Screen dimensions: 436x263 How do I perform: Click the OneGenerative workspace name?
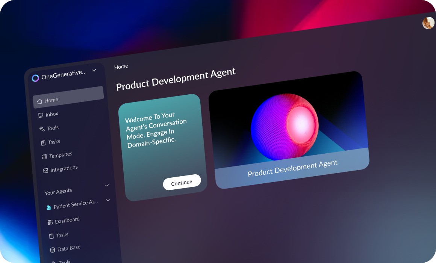pos(64,74)
